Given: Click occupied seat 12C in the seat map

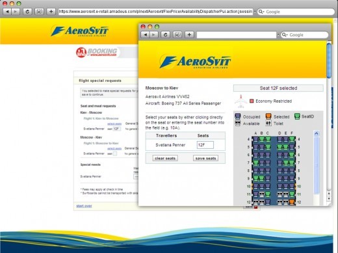Looking at the screenshot, I should click(x=268, y=202).
